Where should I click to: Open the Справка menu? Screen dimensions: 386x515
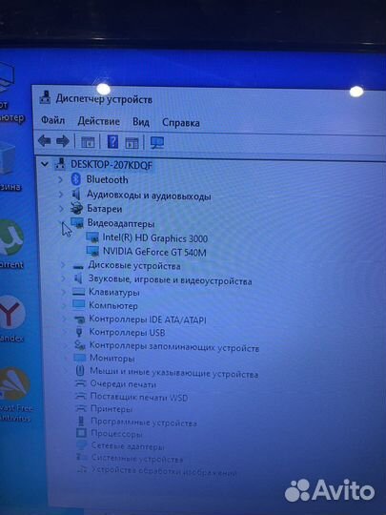(181, 122)
